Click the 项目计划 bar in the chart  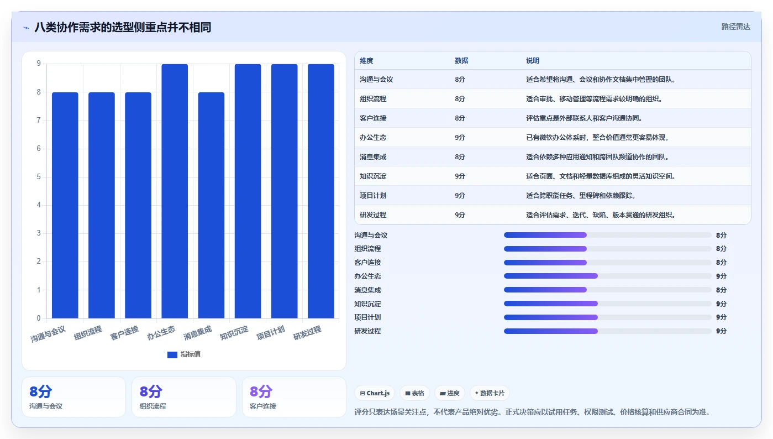284,191
